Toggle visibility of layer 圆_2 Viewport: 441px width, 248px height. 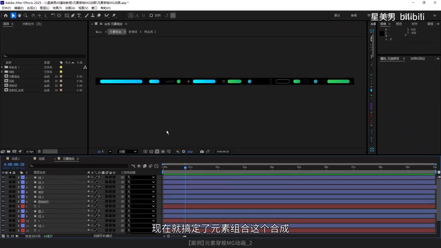(3, 211)
